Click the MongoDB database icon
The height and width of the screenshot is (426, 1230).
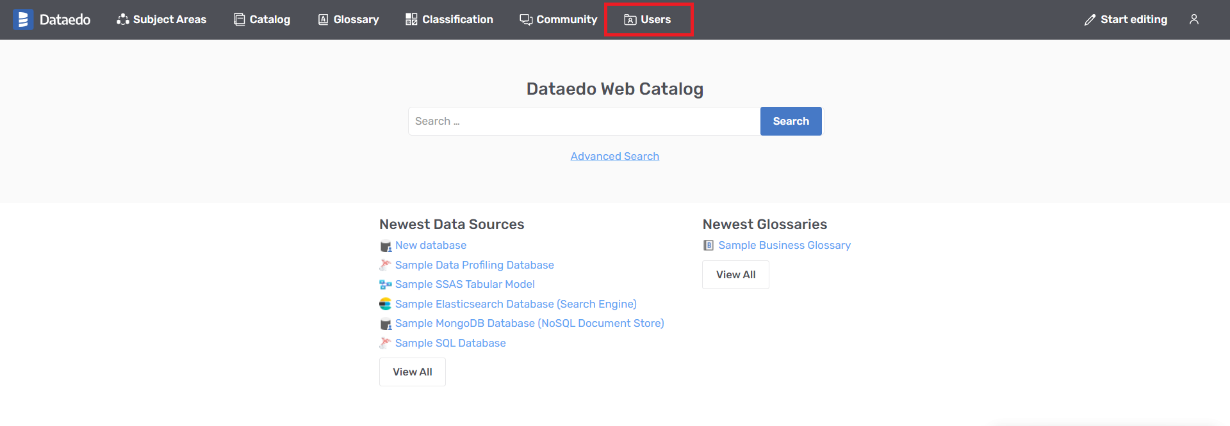click(386, 324)
